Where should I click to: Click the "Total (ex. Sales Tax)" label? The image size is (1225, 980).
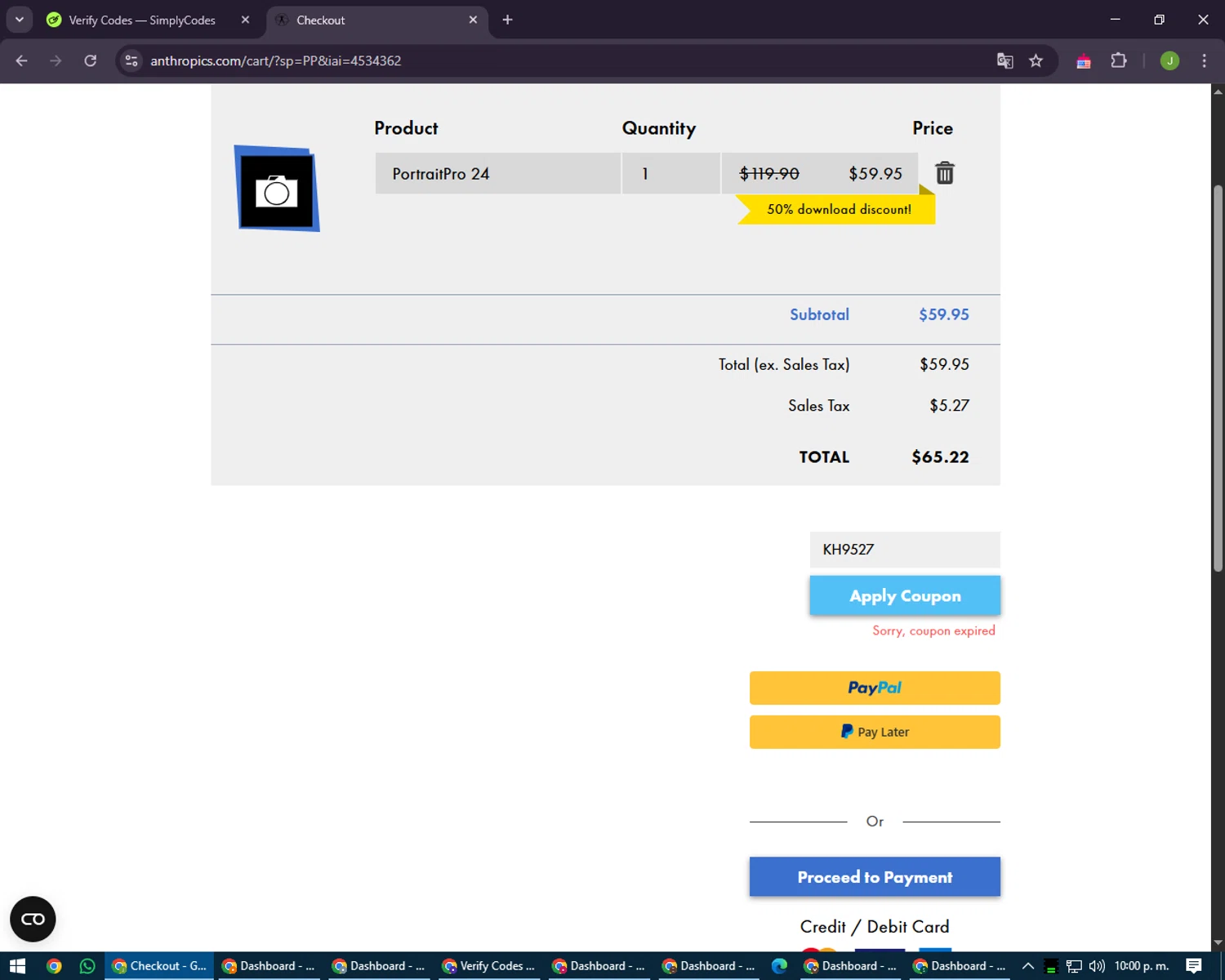784,364
